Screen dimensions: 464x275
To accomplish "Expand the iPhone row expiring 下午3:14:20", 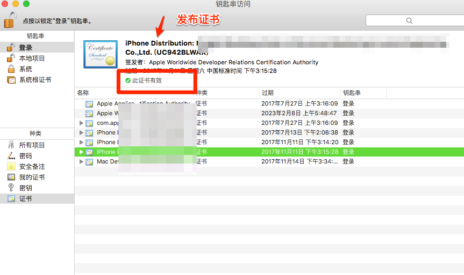I will tap(81, 142).
